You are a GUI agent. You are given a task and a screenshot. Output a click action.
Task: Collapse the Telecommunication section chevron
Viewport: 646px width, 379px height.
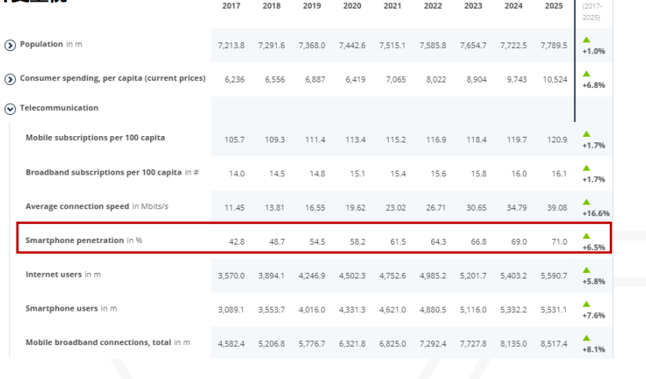point(10,109)
